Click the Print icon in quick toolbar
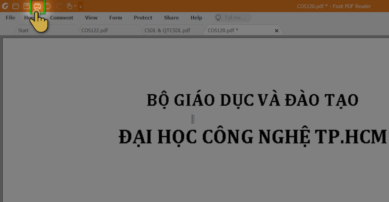 tap(37, 6)
